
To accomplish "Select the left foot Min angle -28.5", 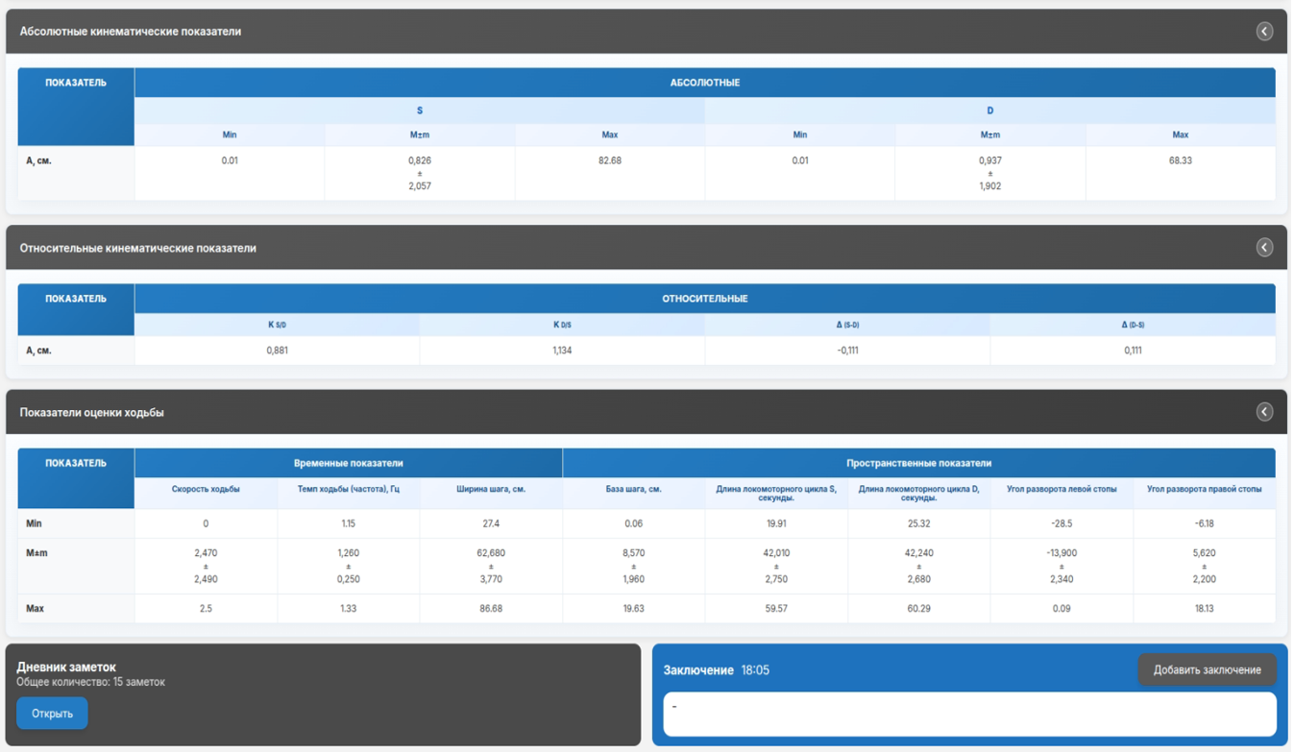I will coord(1062,523).
